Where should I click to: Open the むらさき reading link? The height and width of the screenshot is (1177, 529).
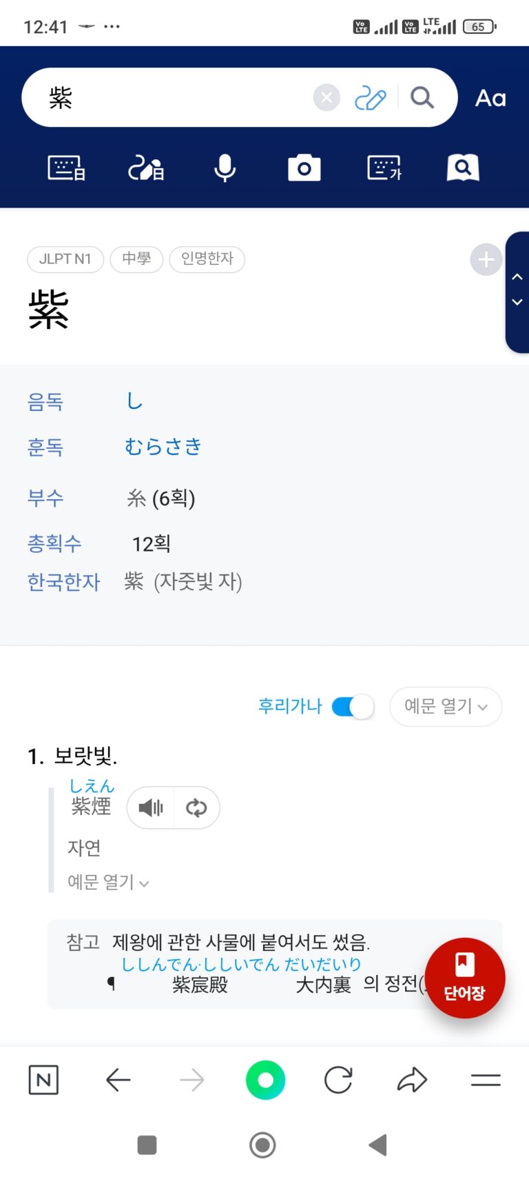coord(163,447)
